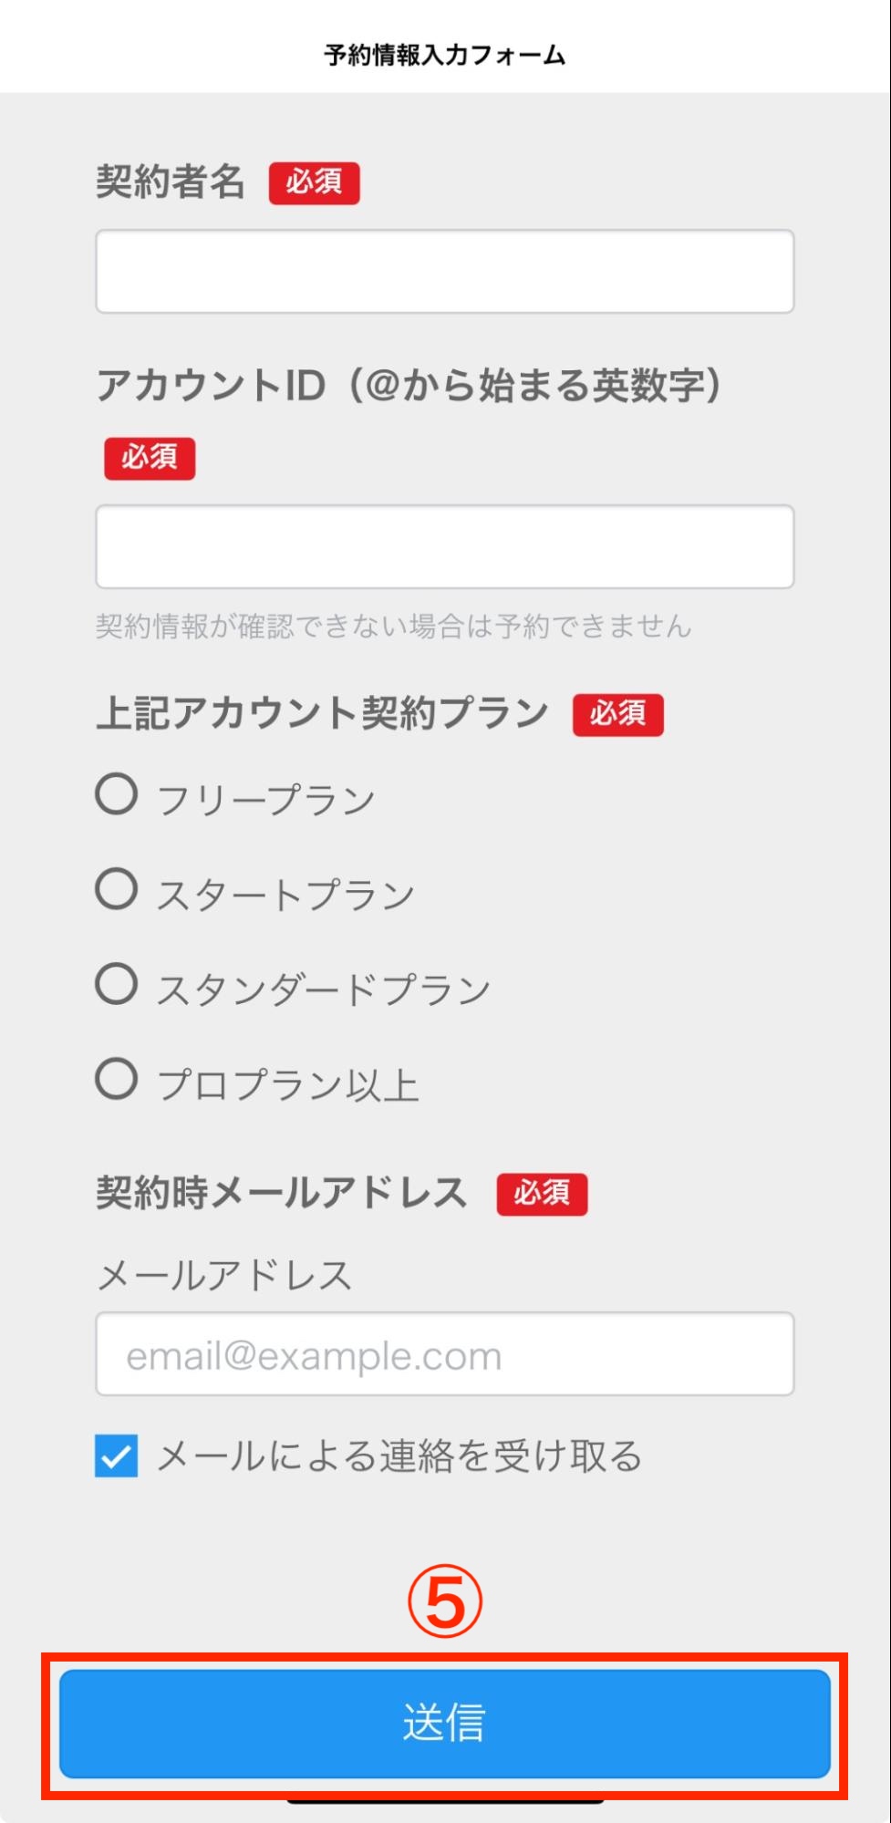
Task: Choose the スタートプラン radio button
Action: 117,889
